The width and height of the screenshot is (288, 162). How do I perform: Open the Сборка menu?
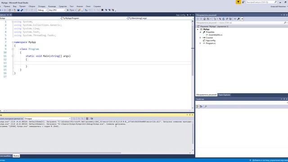(32, 6)
